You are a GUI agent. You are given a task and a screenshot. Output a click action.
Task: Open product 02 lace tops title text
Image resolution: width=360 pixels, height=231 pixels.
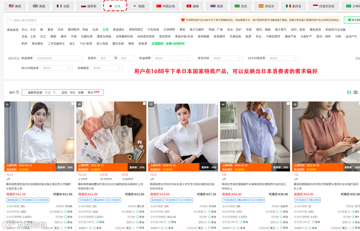(111, 186)
